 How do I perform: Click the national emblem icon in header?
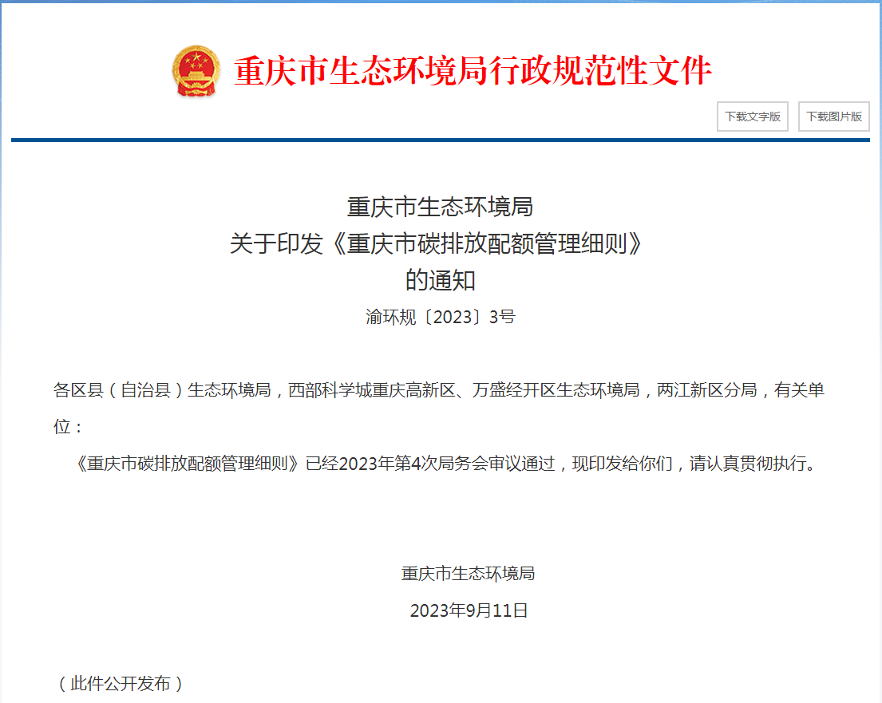tap(196, 72)
